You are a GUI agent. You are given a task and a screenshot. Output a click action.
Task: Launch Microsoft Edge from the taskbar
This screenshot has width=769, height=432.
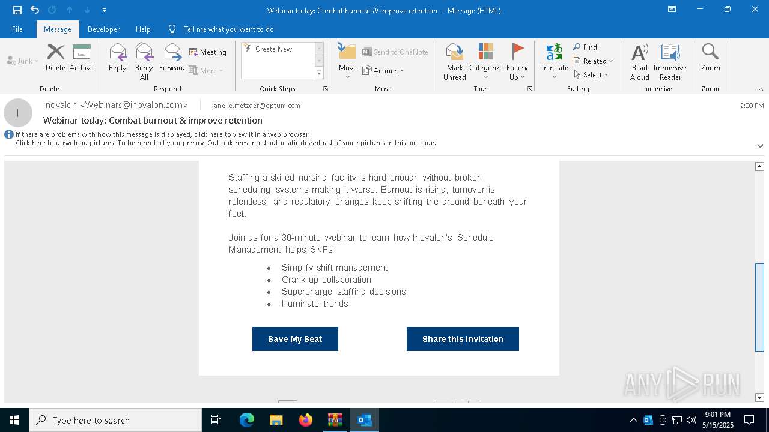(x=247, y=420)
